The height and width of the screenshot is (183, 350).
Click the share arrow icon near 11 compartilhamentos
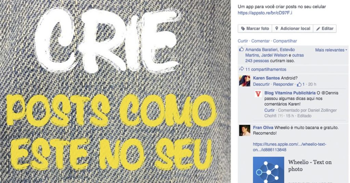coord(241,69)
